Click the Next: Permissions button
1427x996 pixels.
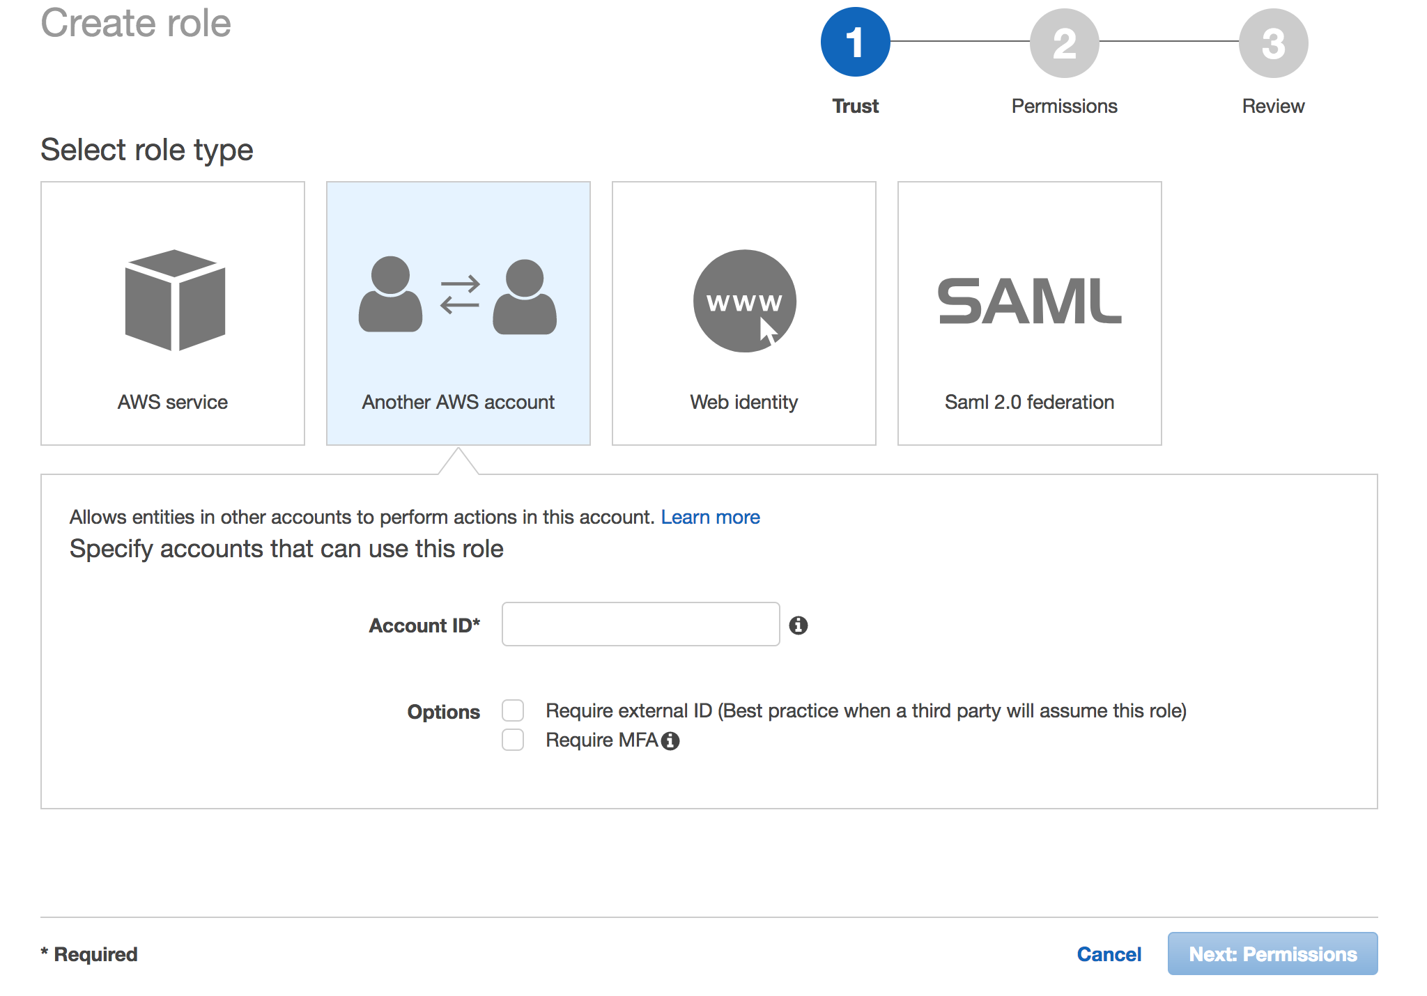click(x=1273, y=954)
